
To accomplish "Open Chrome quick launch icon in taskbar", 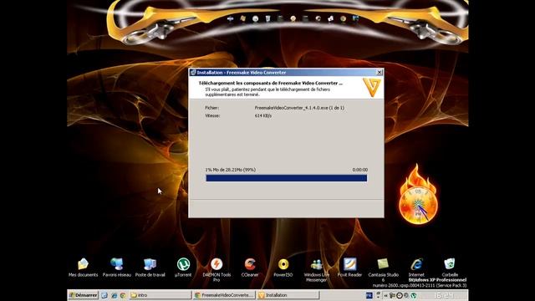I will tap(123, 295).
